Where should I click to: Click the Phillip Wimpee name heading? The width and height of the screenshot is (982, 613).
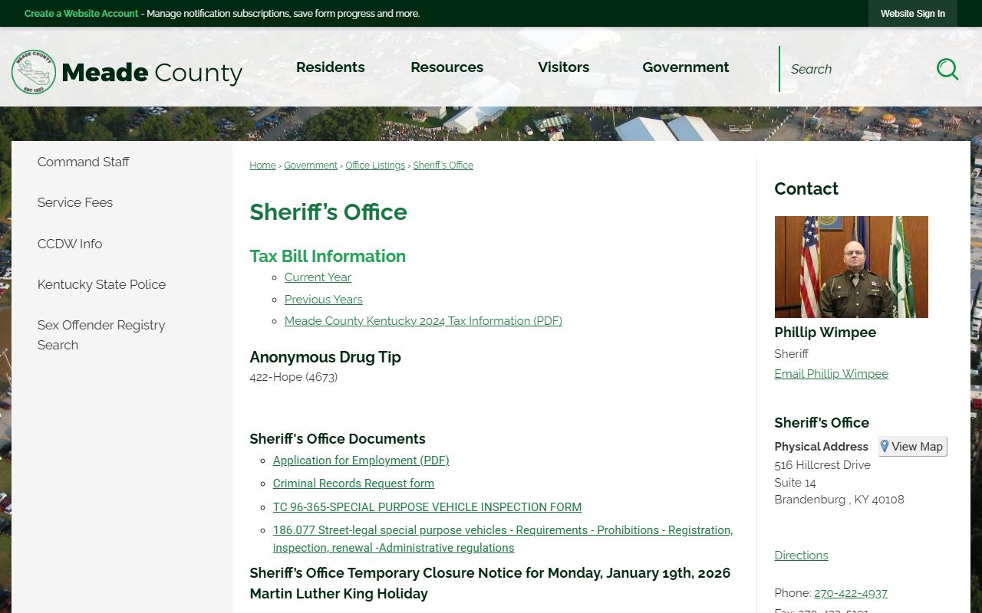click(825, 333)
